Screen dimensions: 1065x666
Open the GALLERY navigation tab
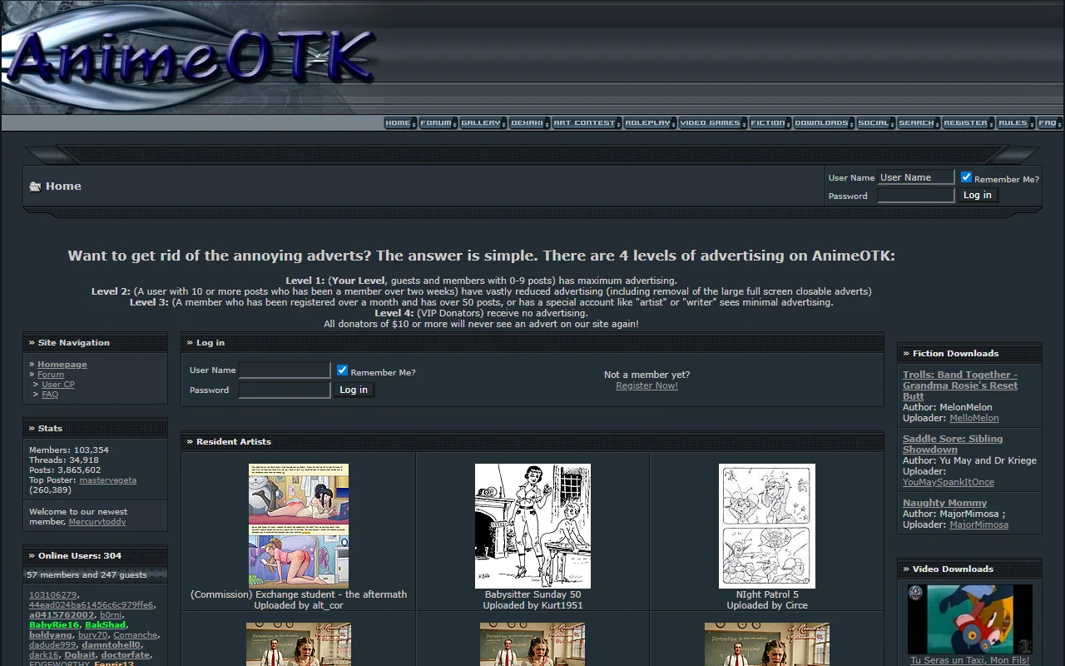(481, 122)
